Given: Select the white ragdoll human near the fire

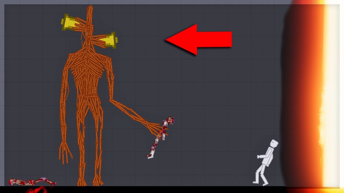Looking at the screenshot, I should [266, 162].
